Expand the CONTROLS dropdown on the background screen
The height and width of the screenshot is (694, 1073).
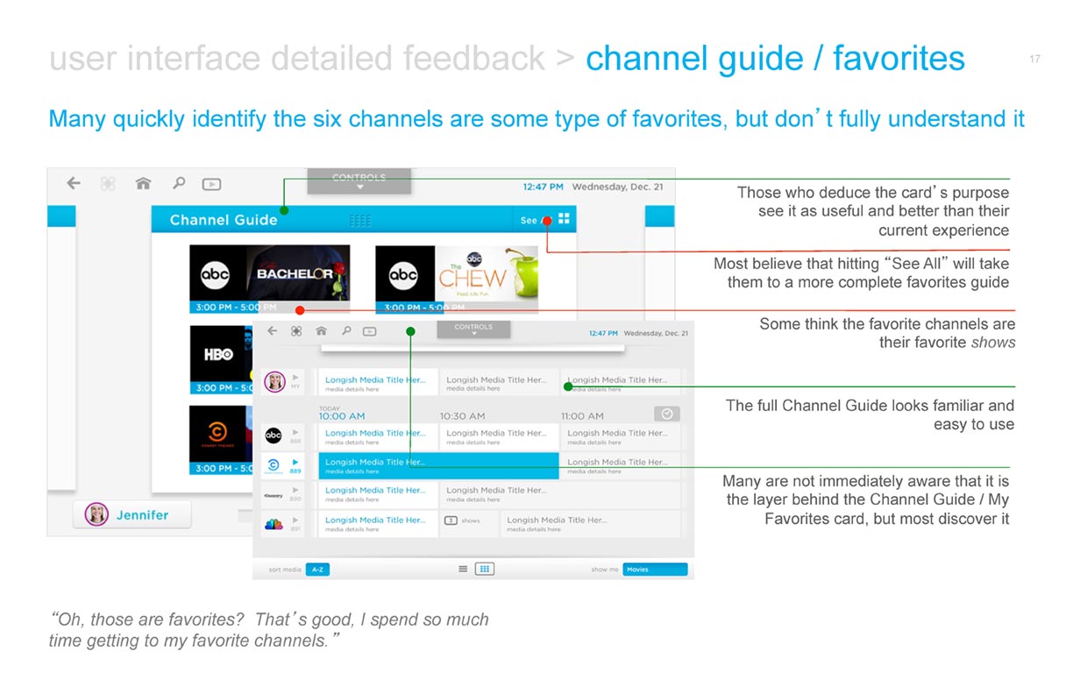(x=359, y=181)
